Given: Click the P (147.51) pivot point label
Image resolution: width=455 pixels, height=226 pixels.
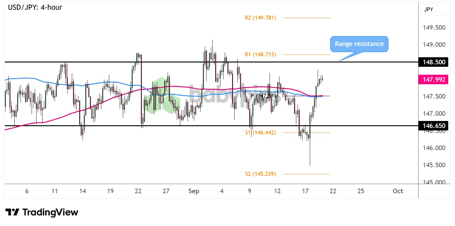Looking at the screenshot, I should pyautogui.click(x=264, y=96).
